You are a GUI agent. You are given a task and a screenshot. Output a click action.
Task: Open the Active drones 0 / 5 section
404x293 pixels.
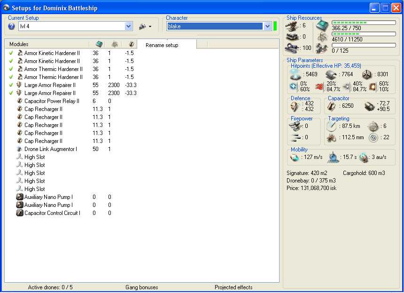tap(50, 287)
